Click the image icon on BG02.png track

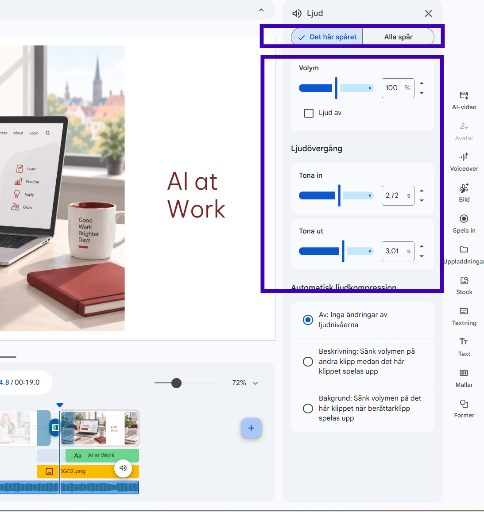(x=49, y=471)
